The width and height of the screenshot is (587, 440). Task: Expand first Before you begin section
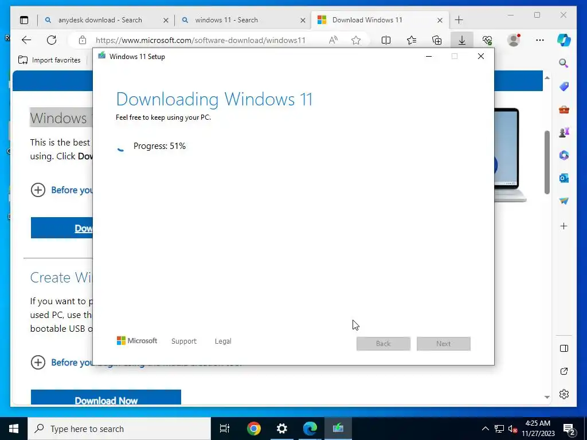(x=38, y=190)
